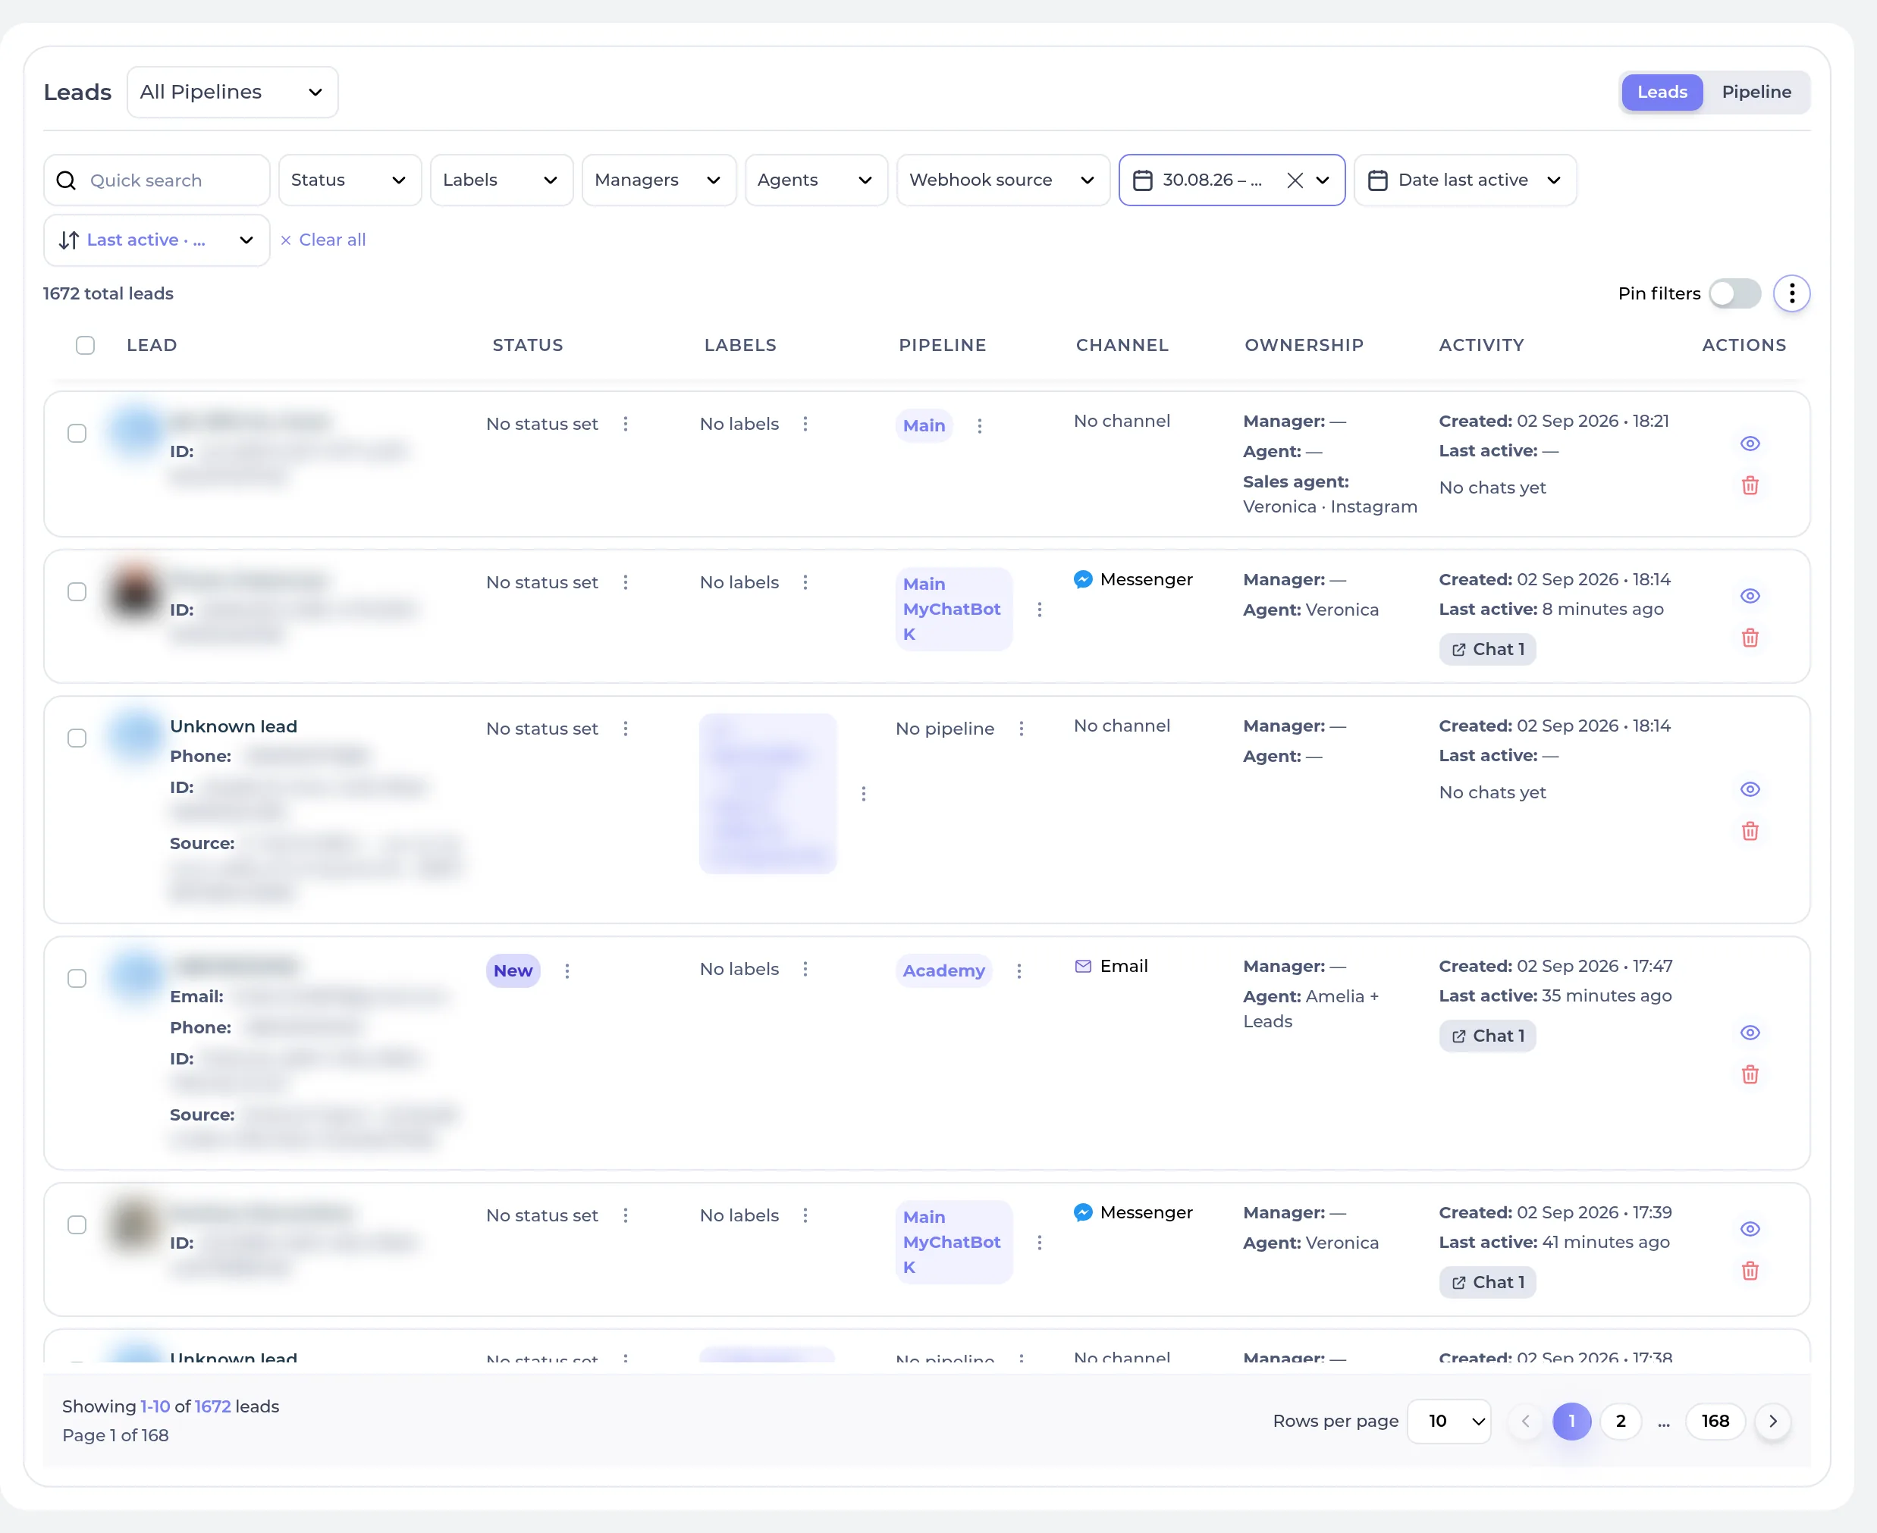Open the Labels filter dropdown
Image resolution: width=1877 pixels, height=1533 pixels.
(x=502, y=180)
